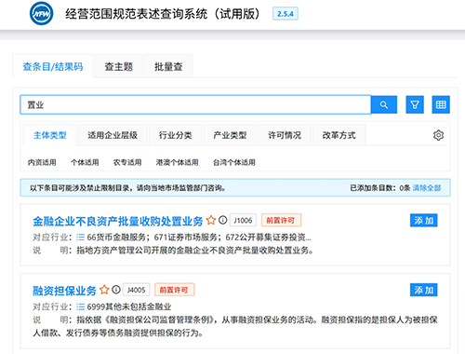The image size is (465, 354).
Task: Open the settings gear icon
Action: (x=438, y=135)
